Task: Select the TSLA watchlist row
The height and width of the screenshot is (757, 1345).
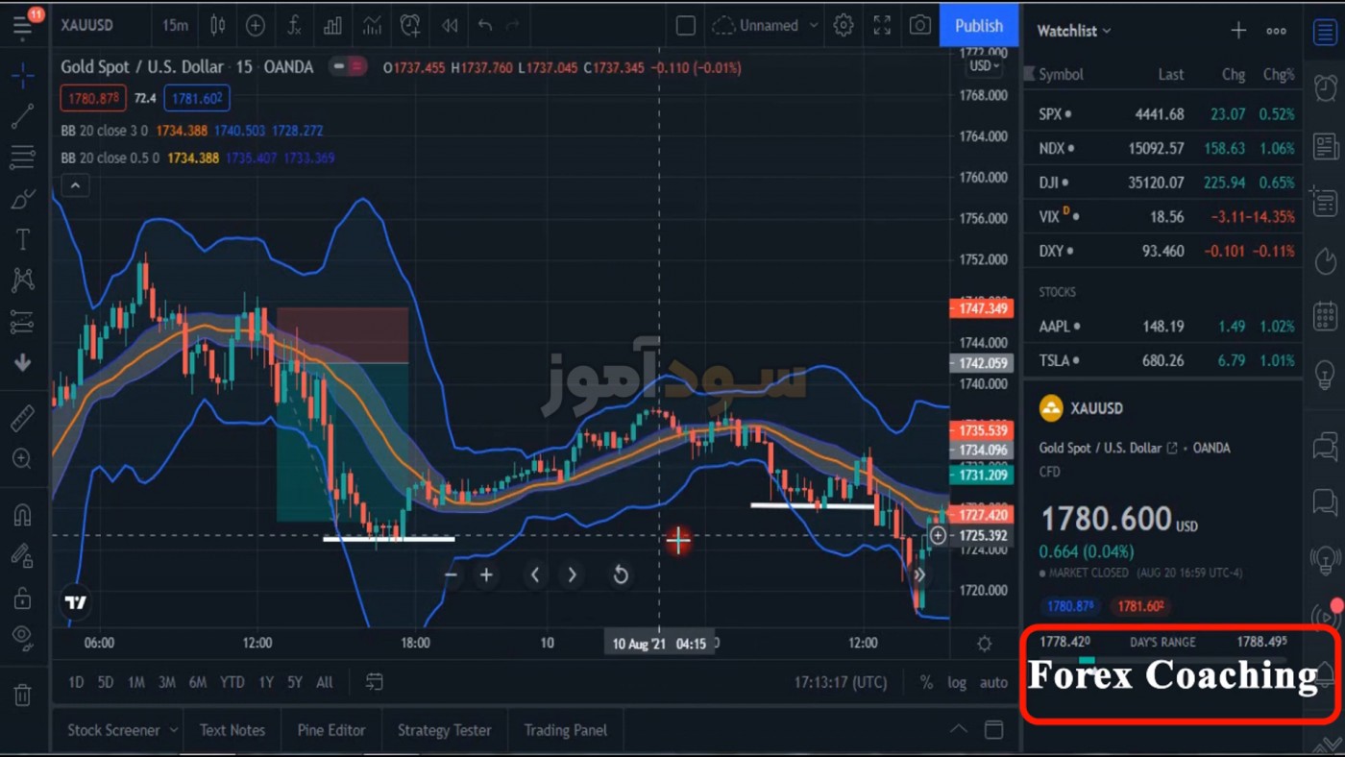Action: pyautogui.click(x=1164, y=361)
